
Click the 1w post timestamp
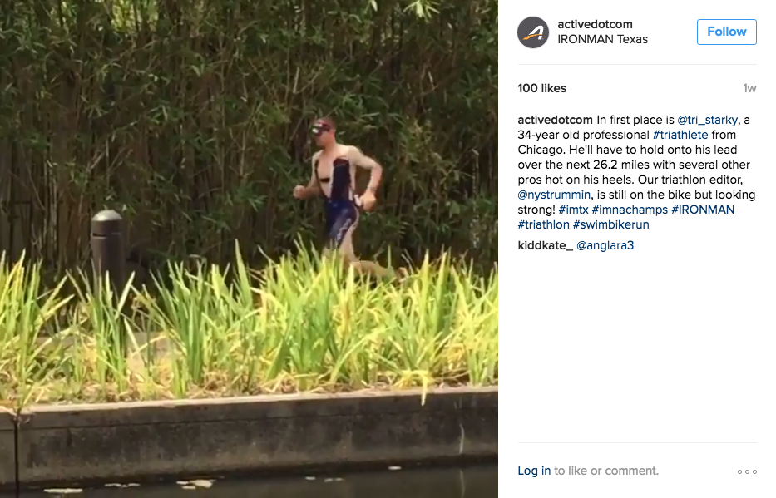click(749, 88)
